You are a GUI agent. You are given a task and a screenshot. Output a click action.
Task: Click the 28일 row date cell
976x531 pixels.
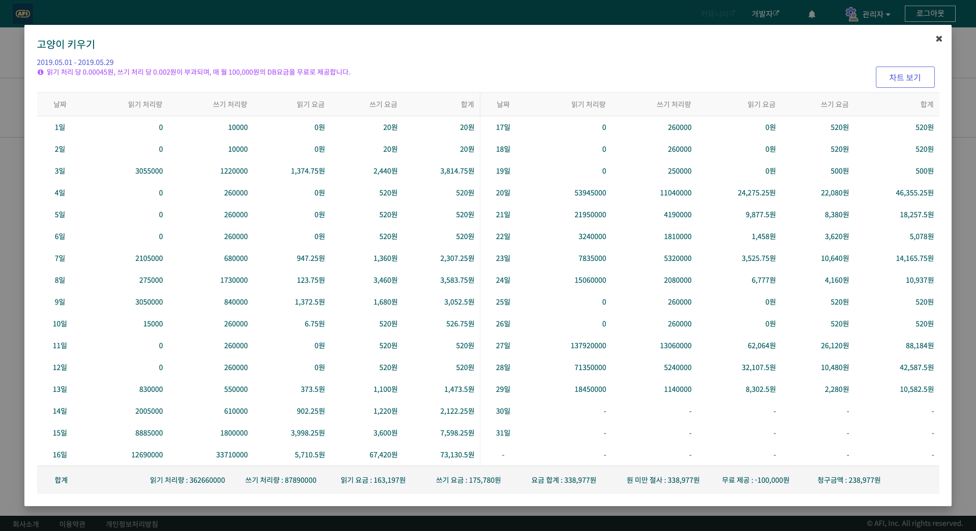tap(503, 368)
